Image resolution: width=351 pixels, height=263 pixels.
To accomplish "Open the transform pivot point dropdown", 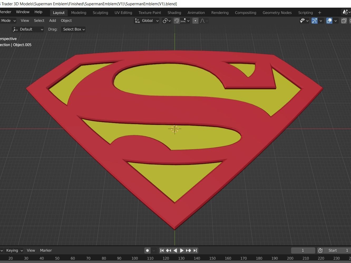I will pos(167,21).
